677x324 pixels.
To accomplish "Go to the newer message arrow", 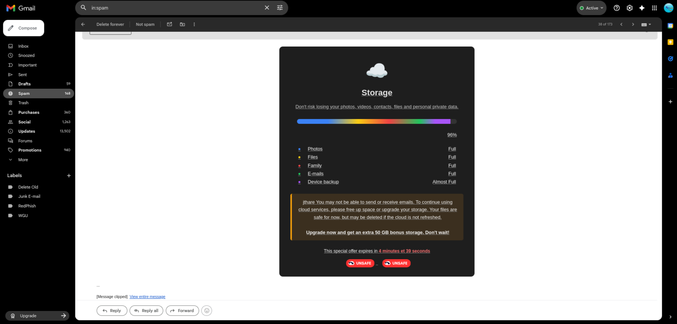I will coord(621,24).
